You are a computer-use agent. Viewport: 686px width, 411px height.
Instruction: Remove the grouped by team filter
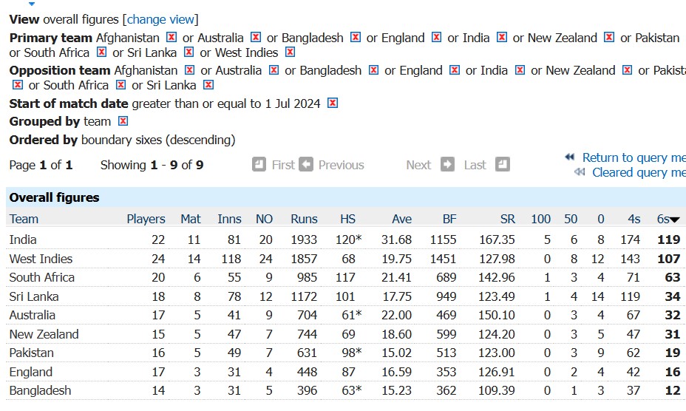click(123, 121)
